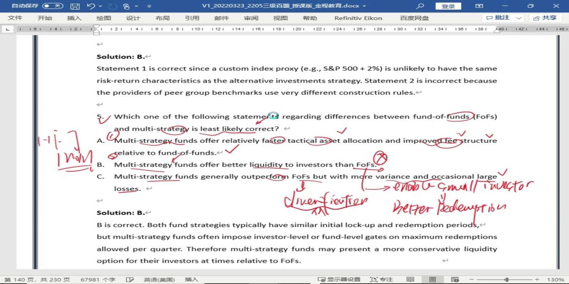569x284 pixels.
Task: Switch to the 审阅 (Review) tab
Action: pos(251,18)
